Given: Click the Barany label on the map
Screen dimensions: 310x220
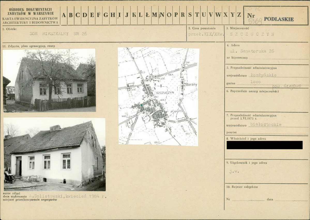Looking at the screenshot, I should [x=191, y=84].
